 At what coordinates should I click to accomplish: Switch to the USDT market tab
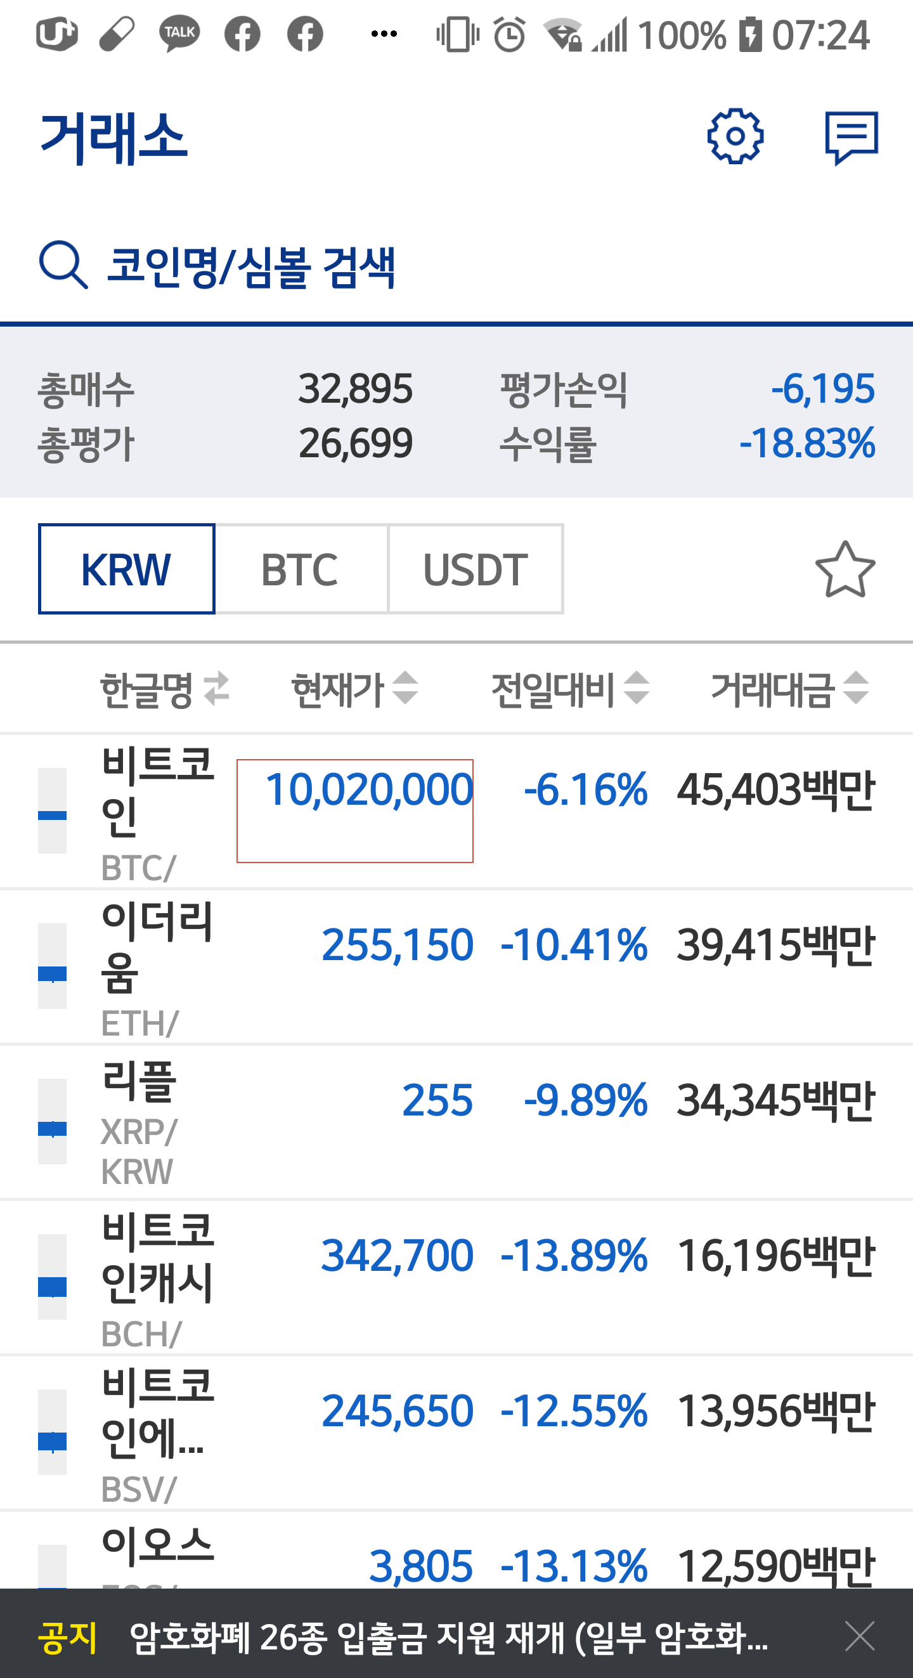[x=476, y=569]
